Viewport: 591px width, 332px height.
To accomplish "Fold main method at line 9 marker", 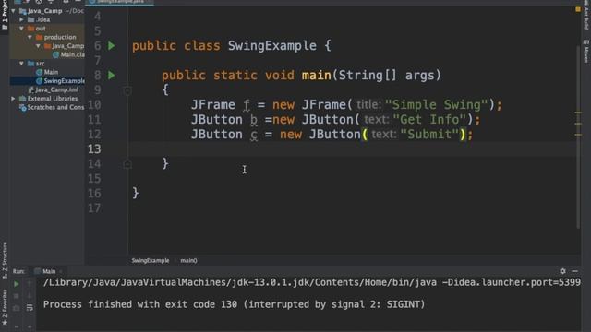I will [x=127, y=90].
